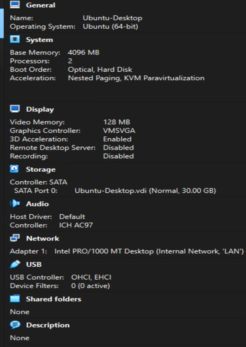The width and height of the screenshot is (246, 347).
Task: Click the Shared folders icon
Action: [x=15, y=299]
